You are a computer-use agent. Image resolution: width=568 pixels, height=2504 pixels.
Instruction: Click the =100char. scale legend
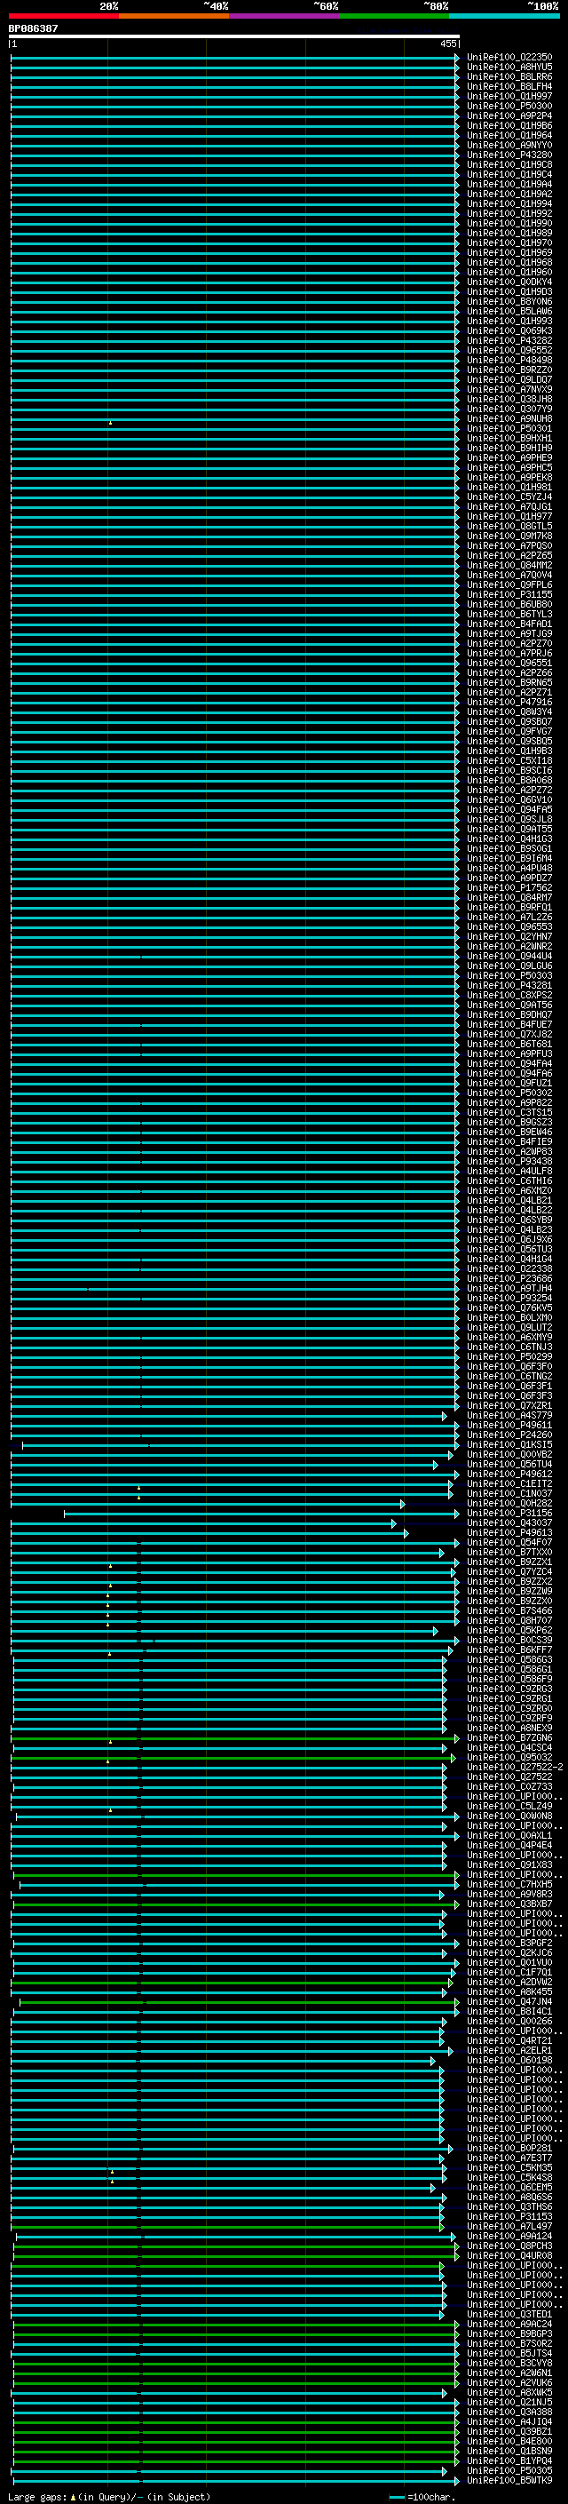(422, 2497)
